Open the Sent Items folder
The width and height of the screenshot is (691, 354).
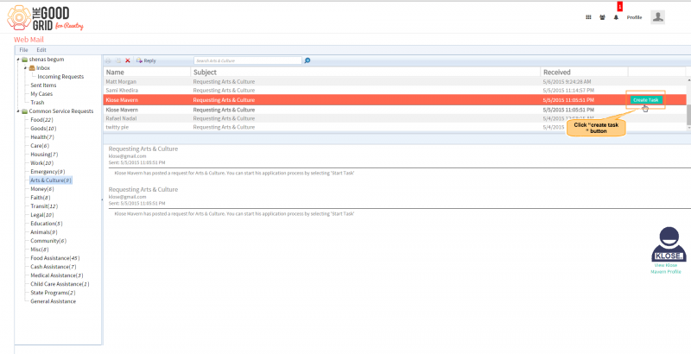43,85
